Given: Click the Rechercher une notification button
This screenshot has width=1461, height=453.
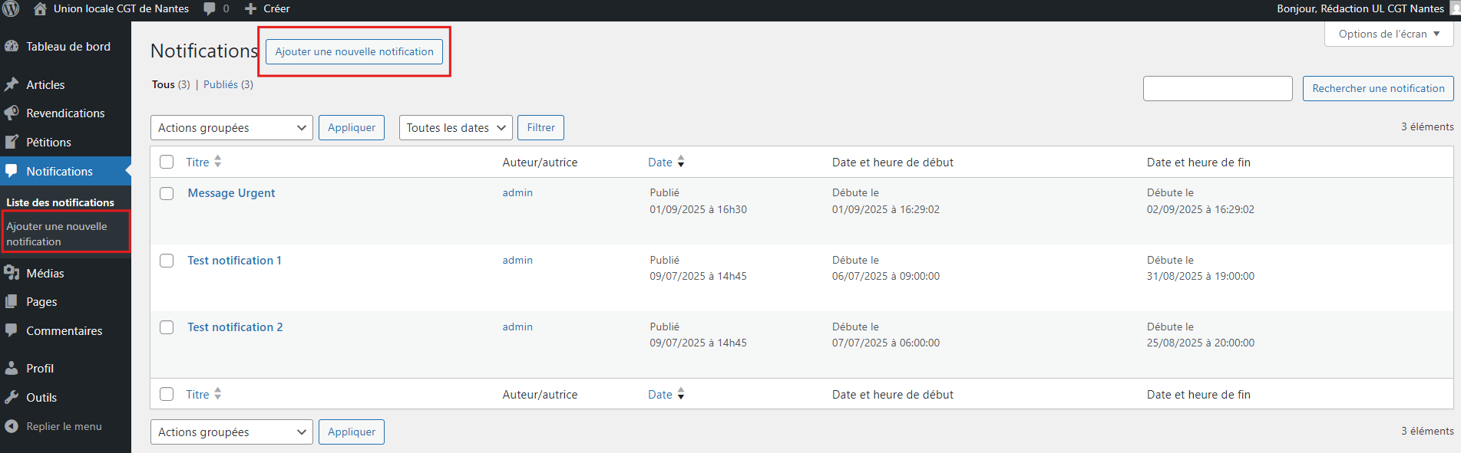Looking at the screenshot, I should click(x=1378, y=88).
